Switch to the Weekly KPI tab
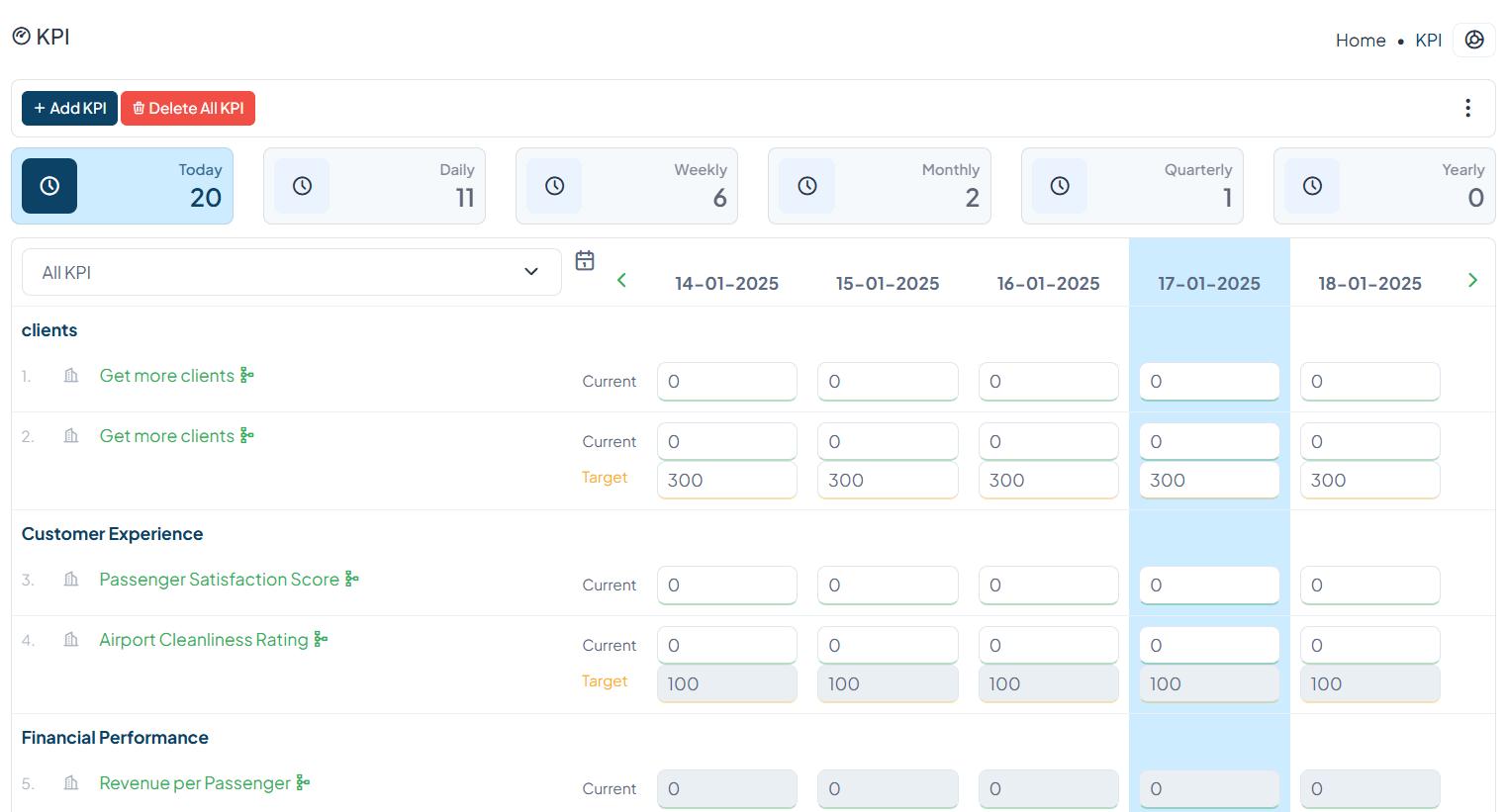This screenshot has height=812, width=1506. point(626,186)
